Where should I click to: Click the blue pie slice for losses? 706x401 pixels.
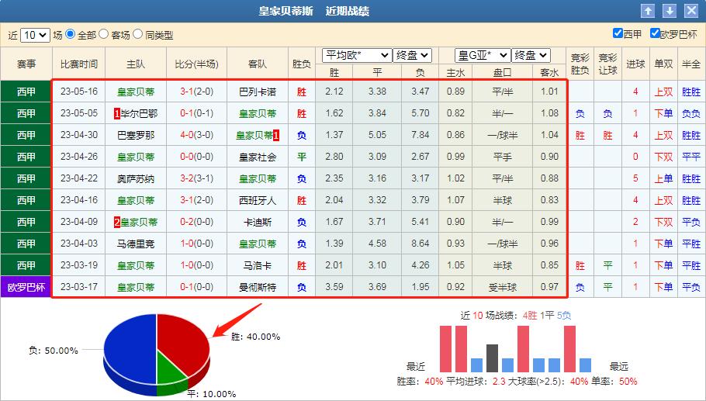click(130, 351)
